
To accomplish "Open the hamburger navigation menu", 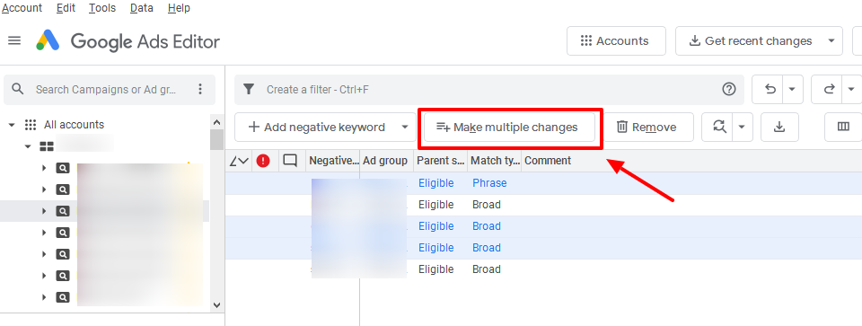I will click(x=15, y=40).
